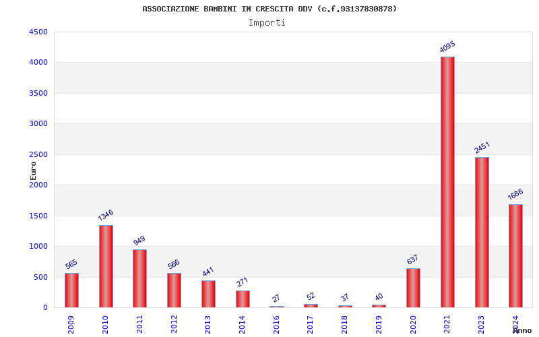
Task: Select the 2011 bar valued 949
Action: point(140,278)
